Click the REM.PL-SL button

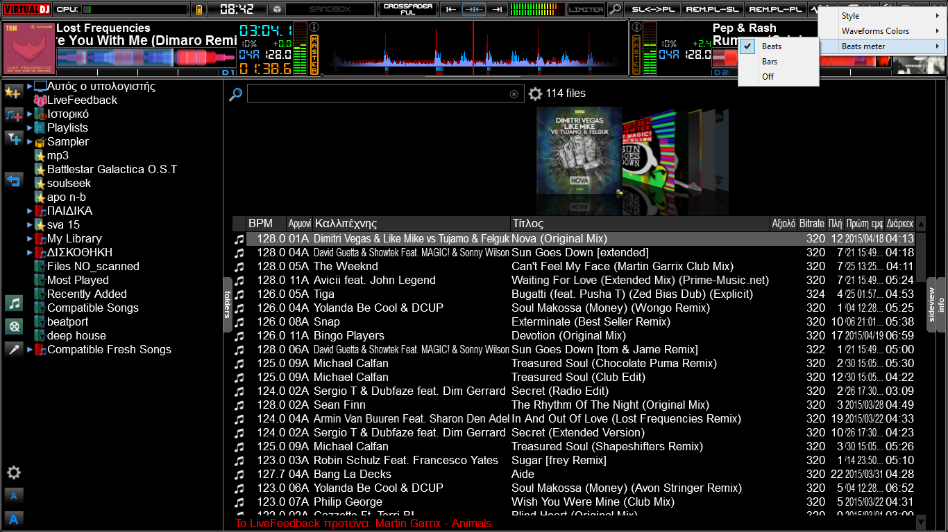pos(712,10)
